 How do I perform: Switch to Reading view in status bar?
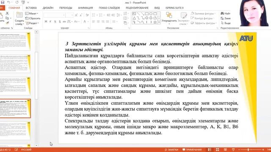tap(225, 149)
